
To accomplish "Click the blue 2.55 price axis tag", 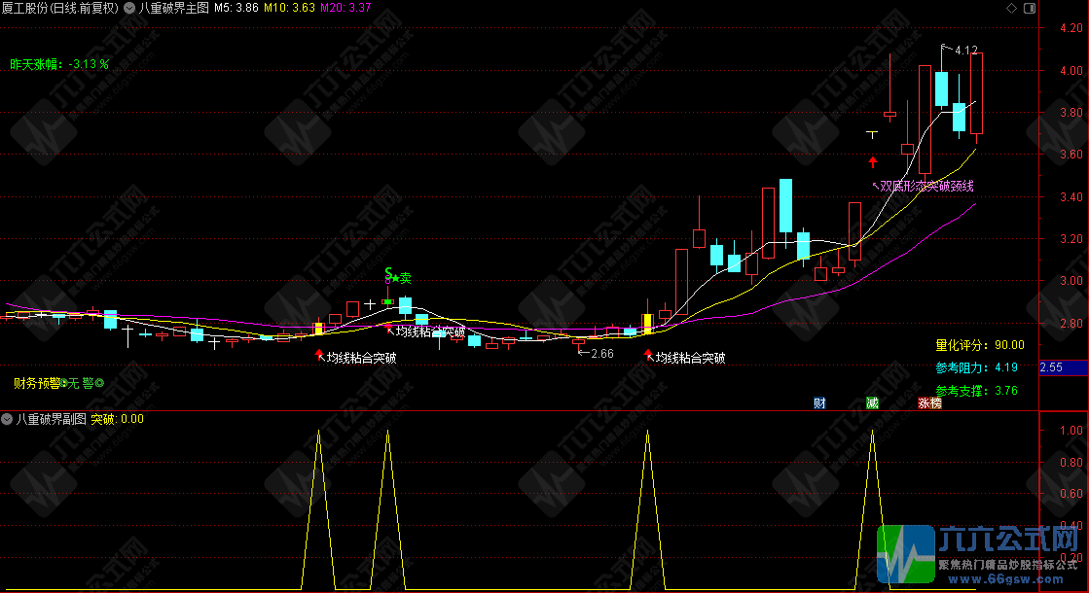I will [x=1064, y=367].
